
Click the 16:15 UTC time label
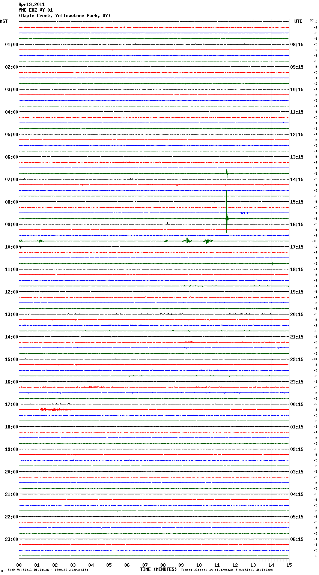297,225
